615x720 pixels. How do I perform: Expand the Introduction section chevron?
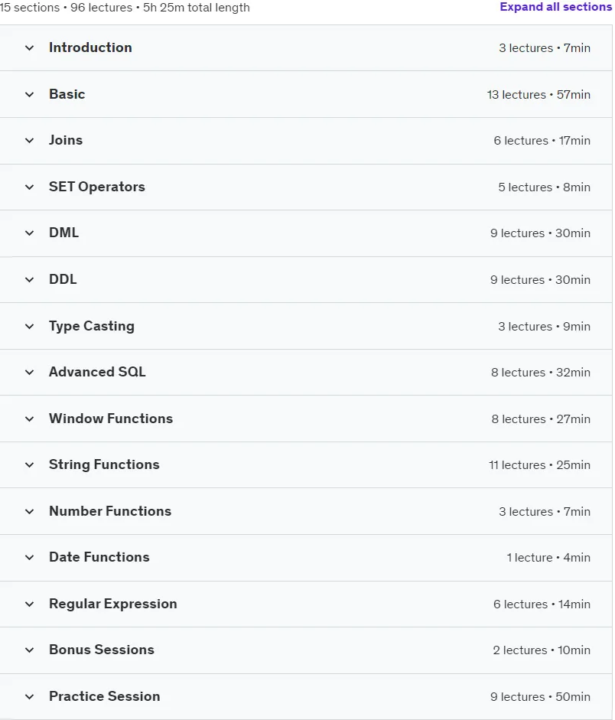coord(29,47)
